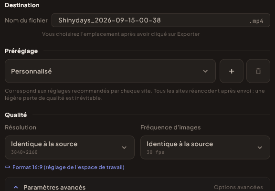Click the Préréglage section heading
Image resolution: width=275 pixels, height=191 pixels.
tap(21, 51)
